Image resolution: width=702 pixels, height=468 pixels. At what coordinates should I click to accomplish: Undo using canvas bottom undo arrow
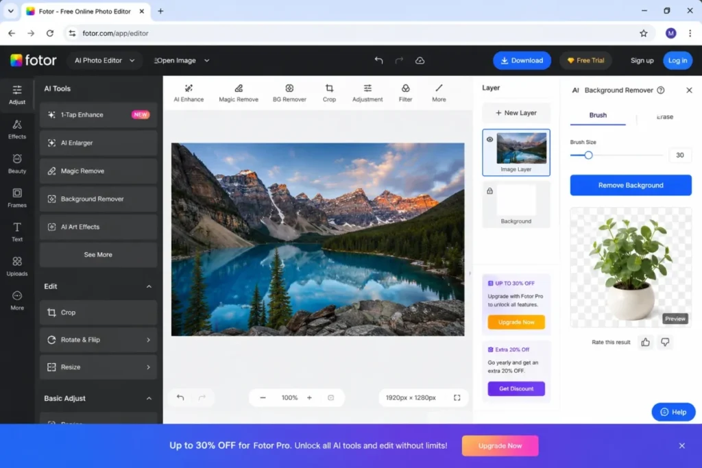click(180, 397)
